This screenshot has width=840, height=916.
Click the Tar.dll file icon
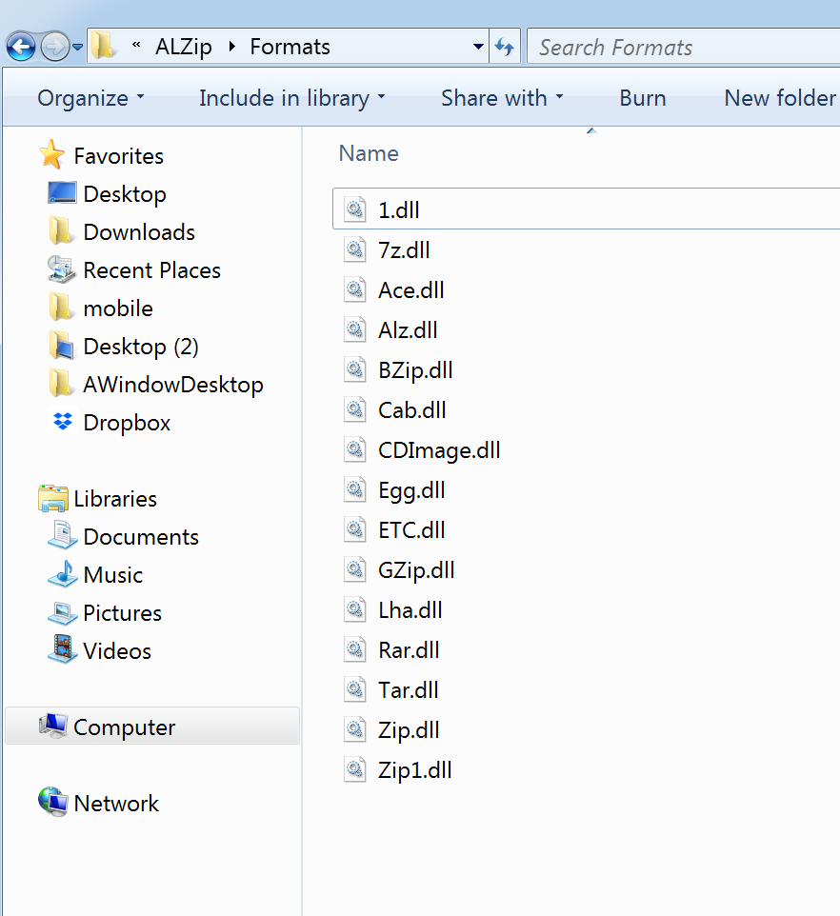(354, 689)
